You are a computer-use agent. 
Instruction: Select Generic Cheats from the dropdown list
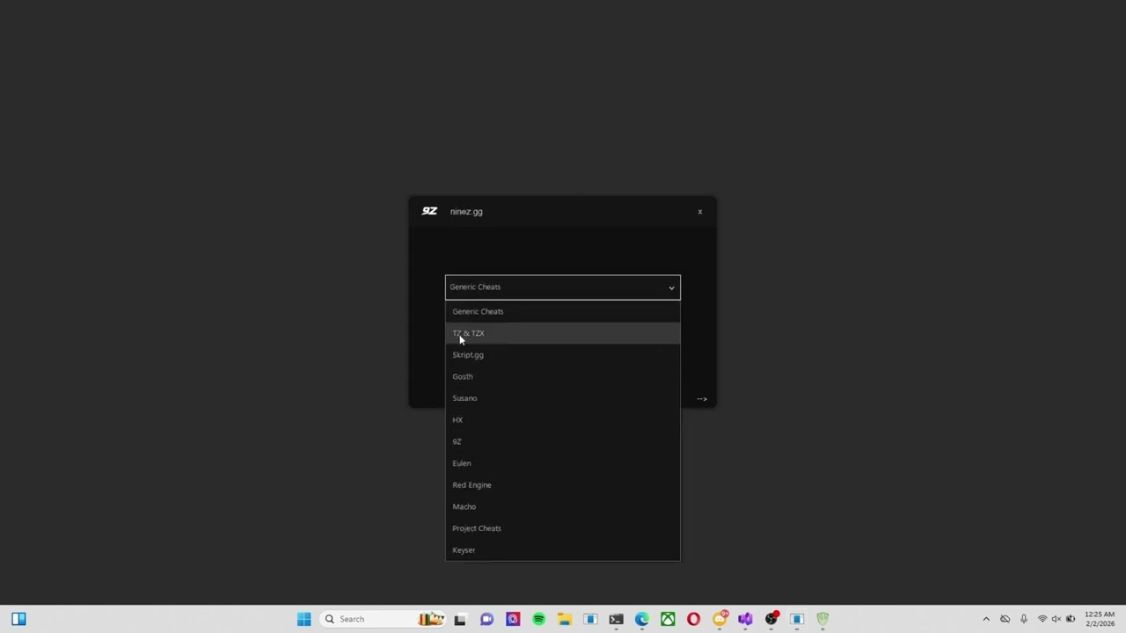563,311
